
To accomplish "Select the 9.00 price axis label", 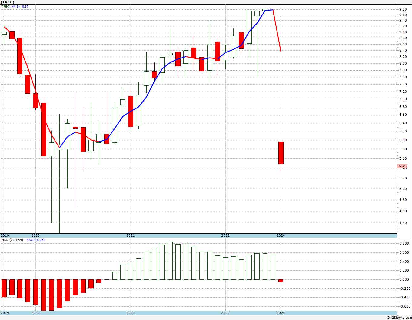I will 403,32.
